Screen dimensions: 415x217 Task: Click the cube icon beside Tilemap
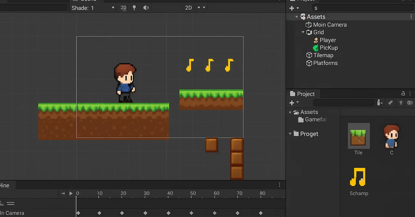[309, 55]
